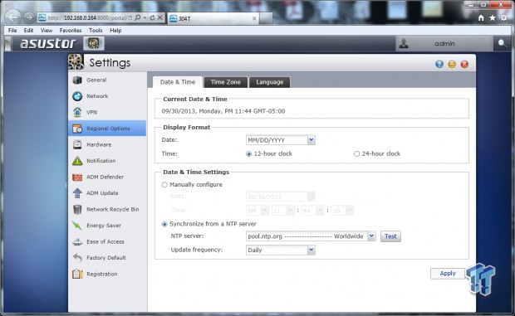Open the browser Favorites menu

click(x=71, y=30)
